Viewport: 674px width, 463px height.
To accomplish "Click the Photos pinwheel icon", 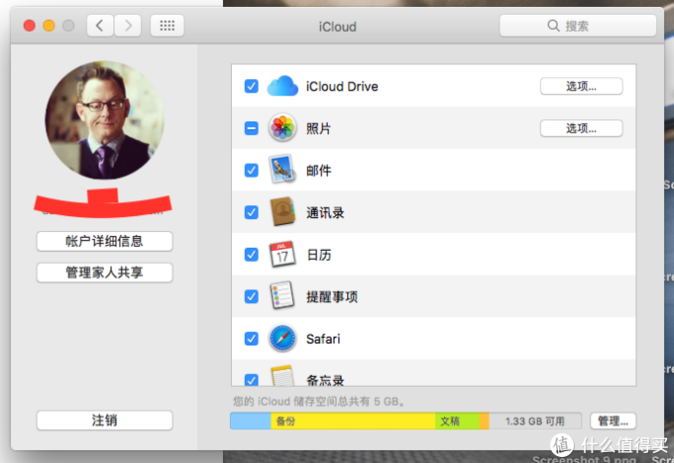I will (282, 128).
